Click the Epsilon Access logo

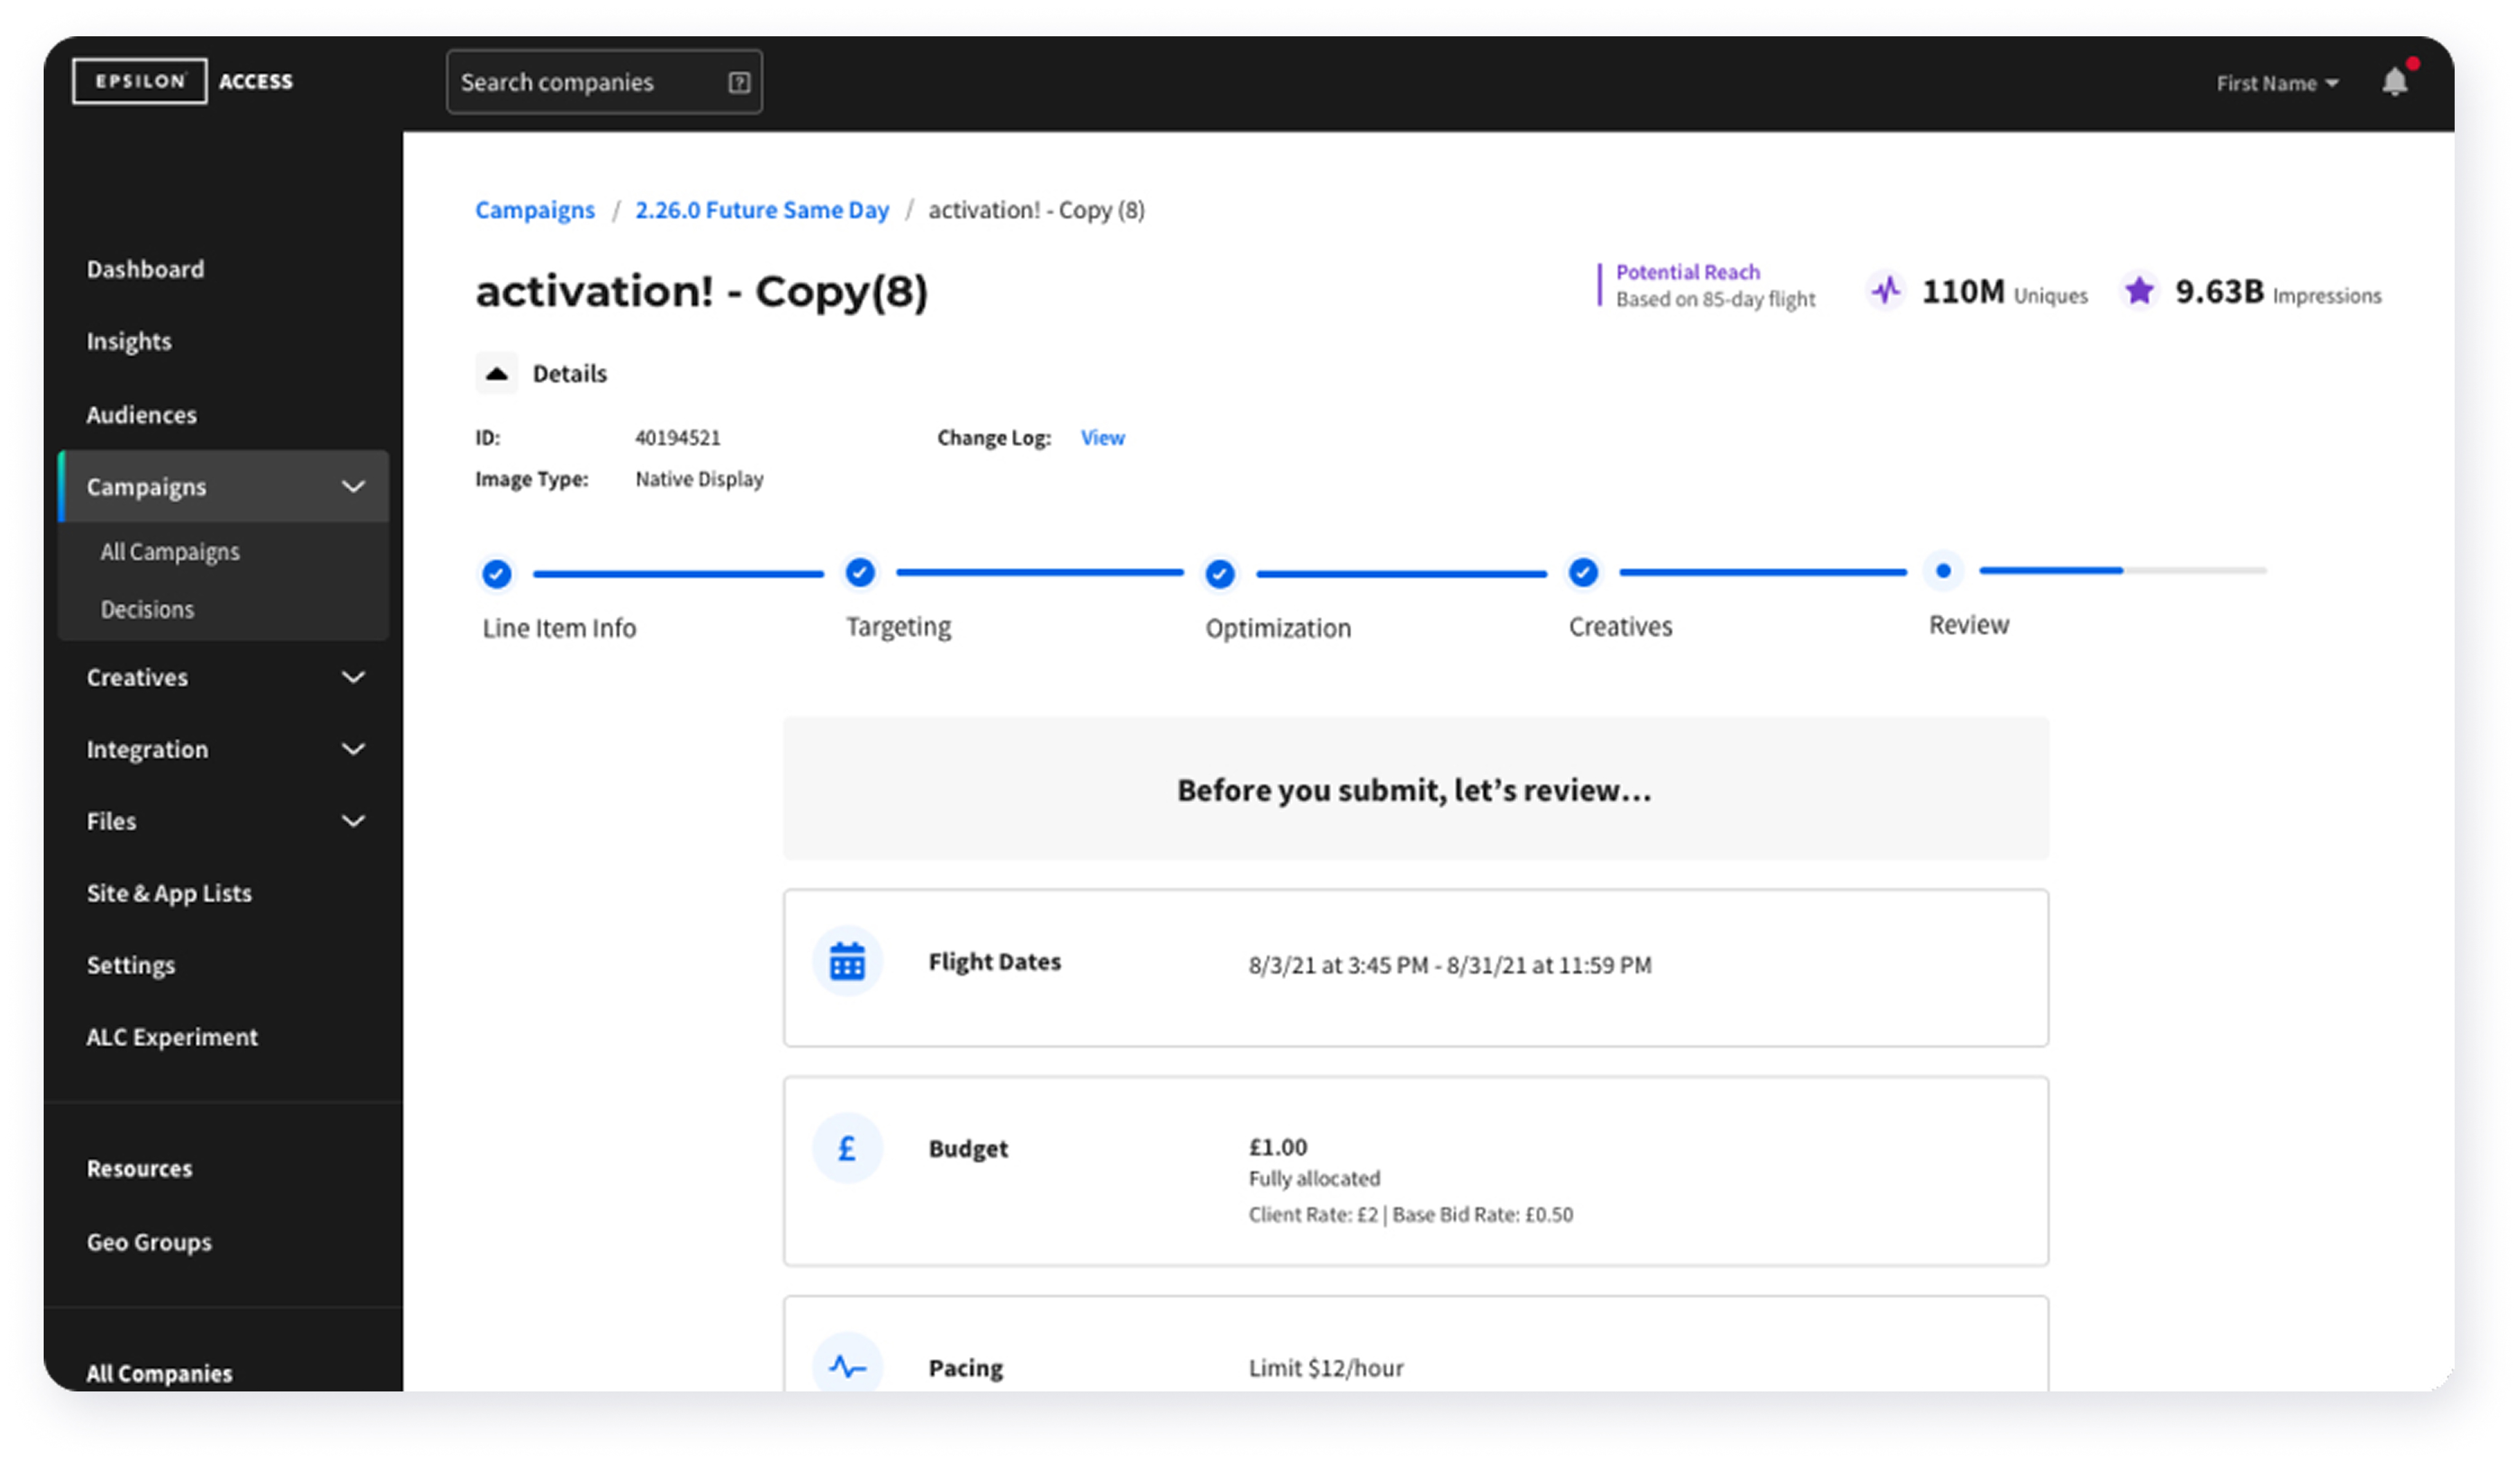click(x=183, y=81)
